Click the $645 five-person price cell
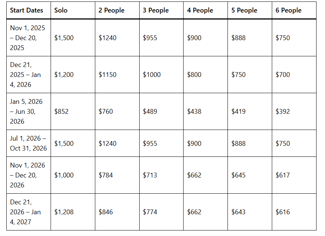 239,175
